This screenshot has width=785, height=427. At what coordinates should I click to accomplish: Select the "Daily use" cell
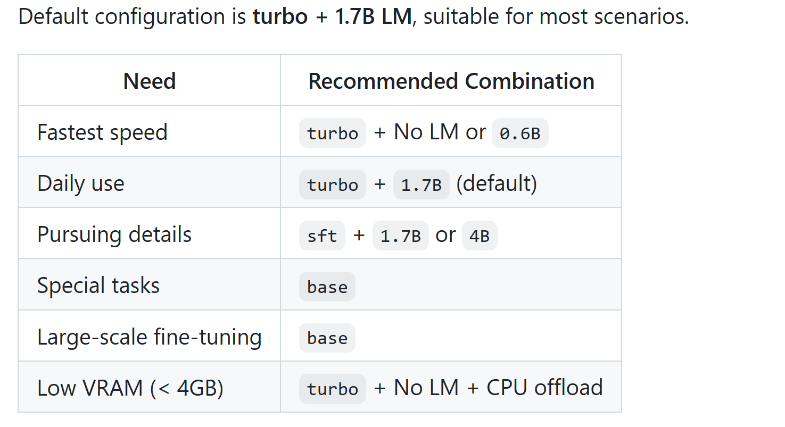[81, 183]
